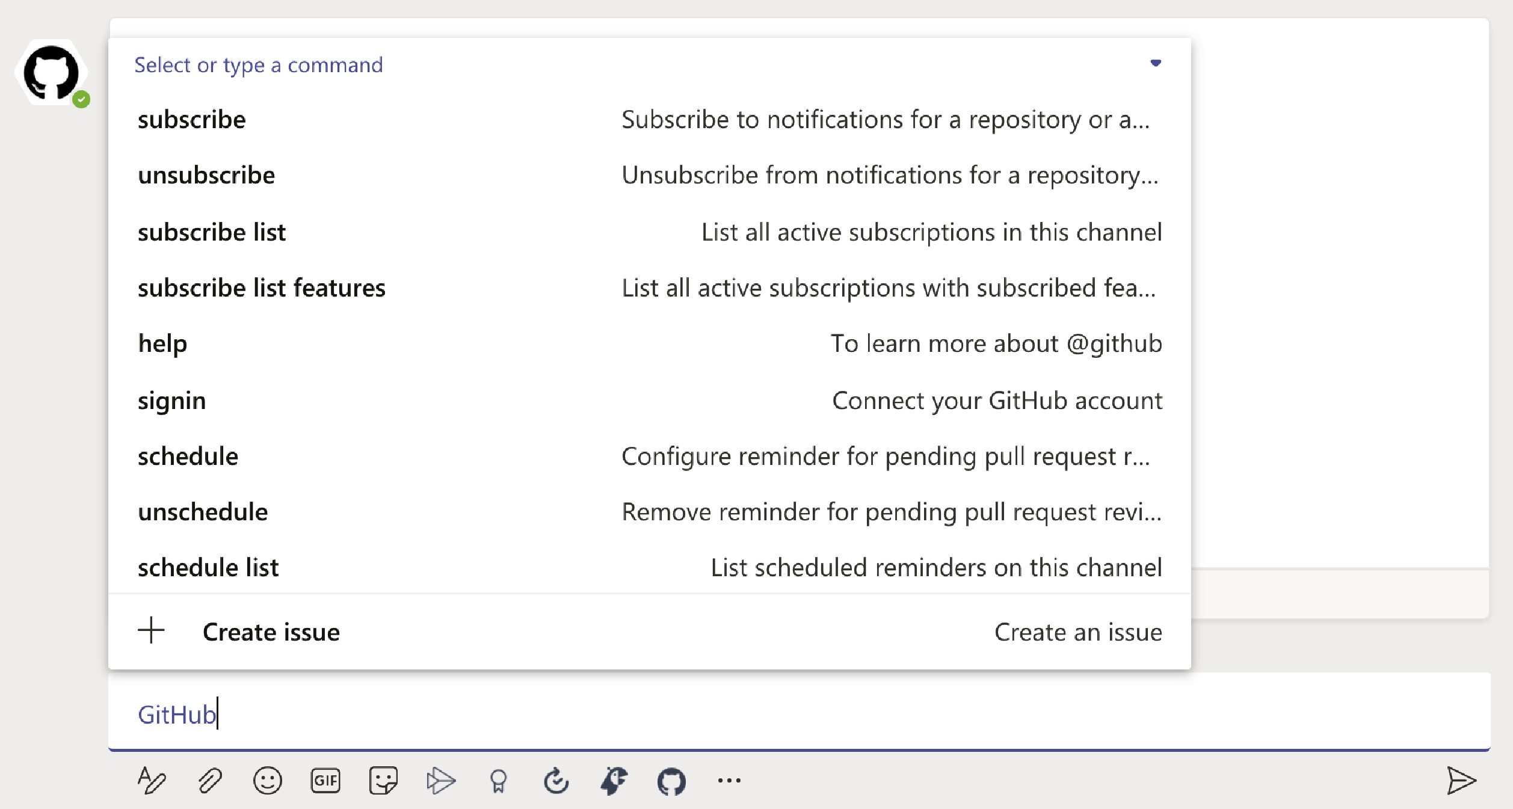Choose the schedule list command
Screen dimensions: 1513x809
[649, 568]
